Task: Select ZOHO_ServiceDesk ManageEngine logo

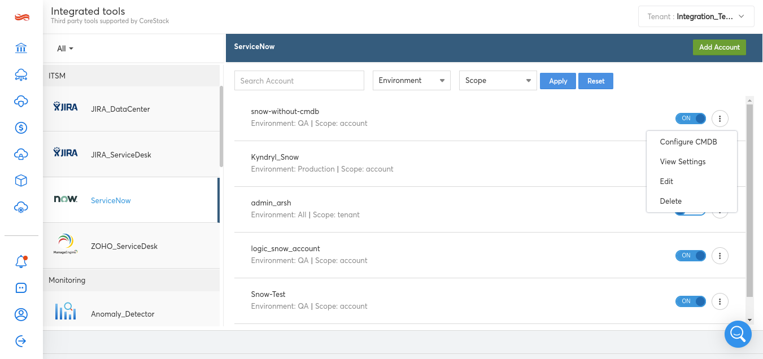Action: [x=66, y=244]
